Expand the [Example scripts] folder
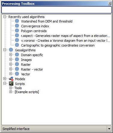The height and width of the screenshot is (133, 113). tap(10, 92)
